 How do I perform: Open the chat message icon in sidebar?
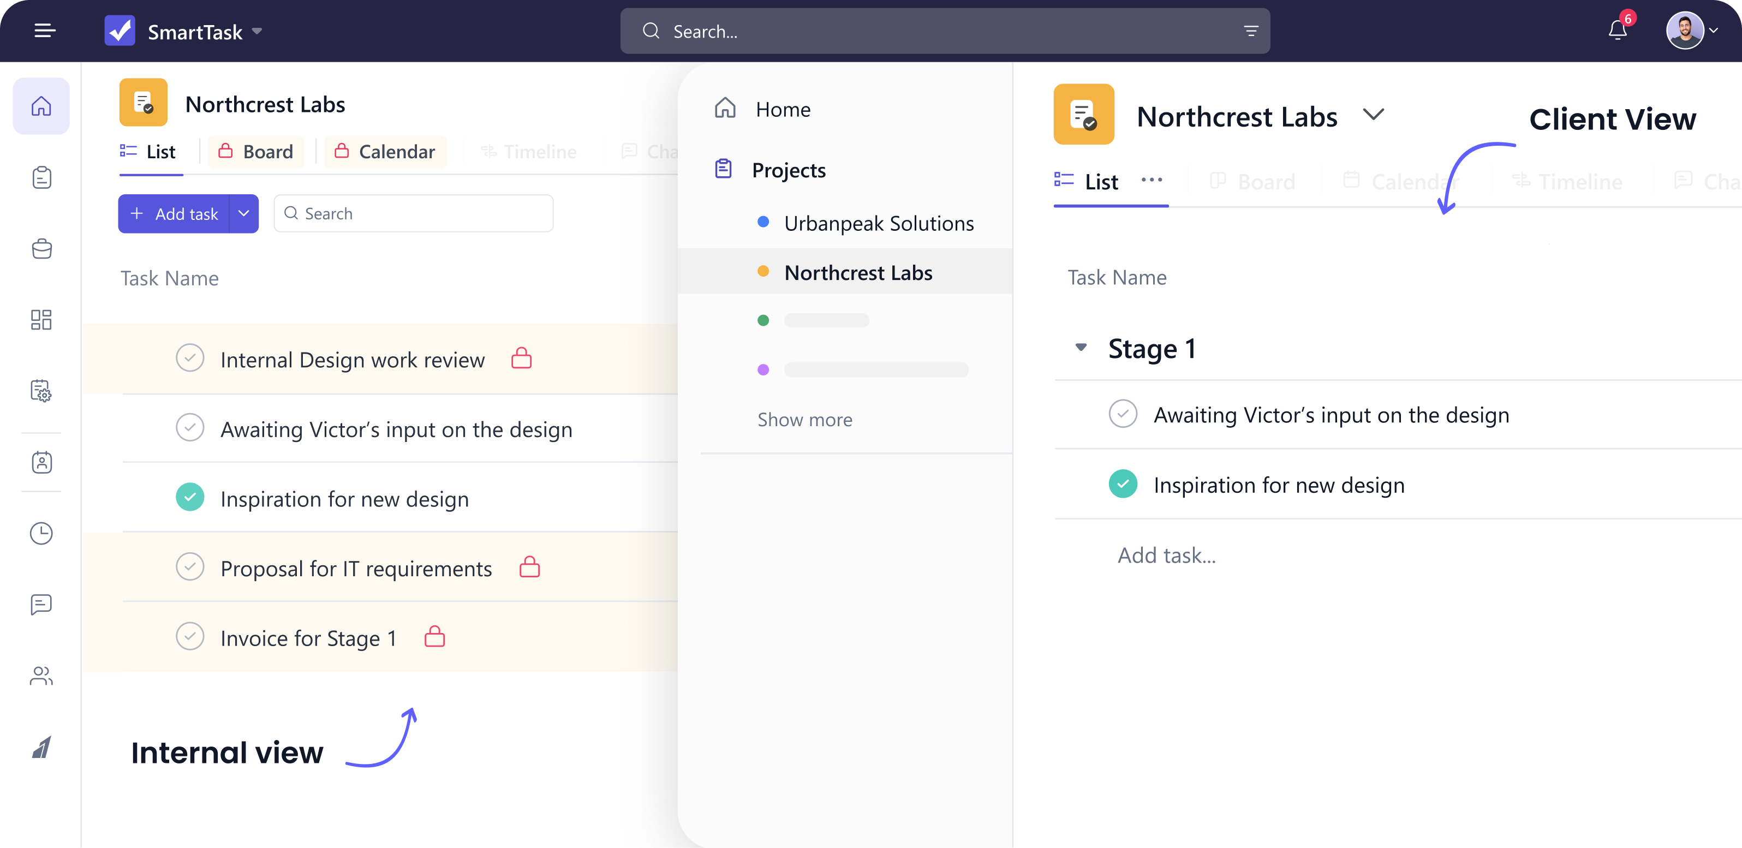41,604
